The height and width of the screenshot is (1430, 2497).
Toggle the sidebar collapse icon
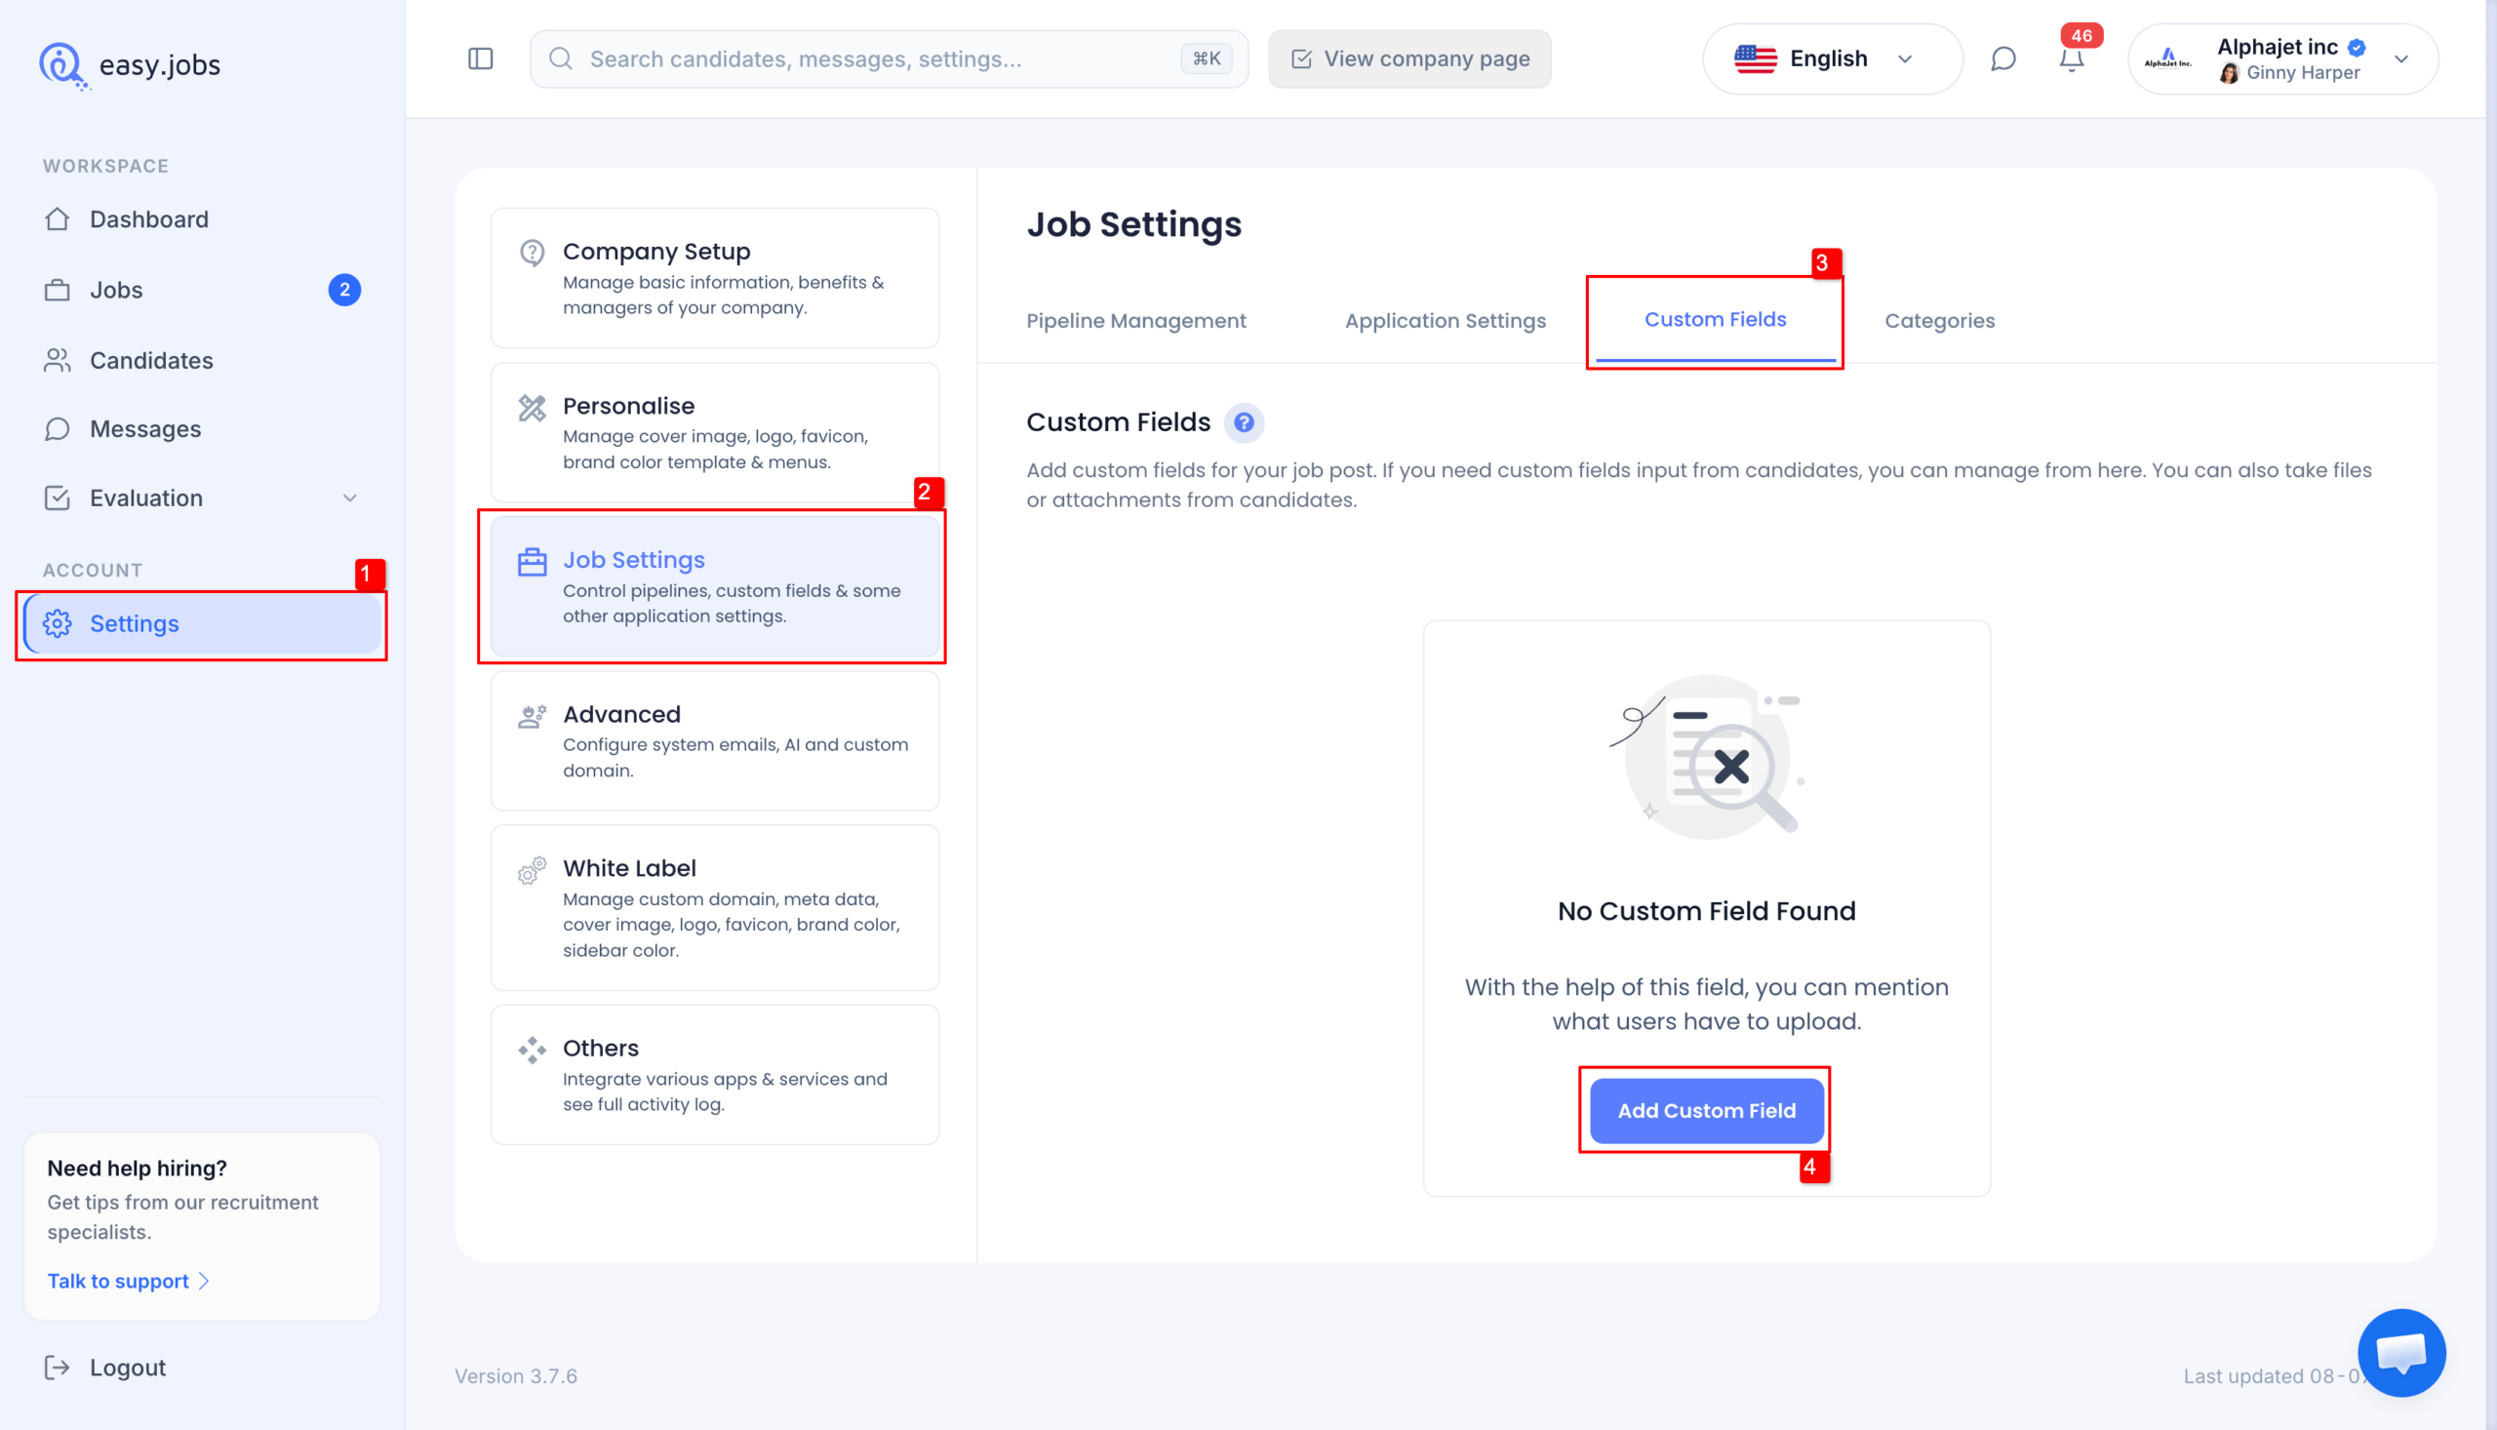tap(480, 59)
